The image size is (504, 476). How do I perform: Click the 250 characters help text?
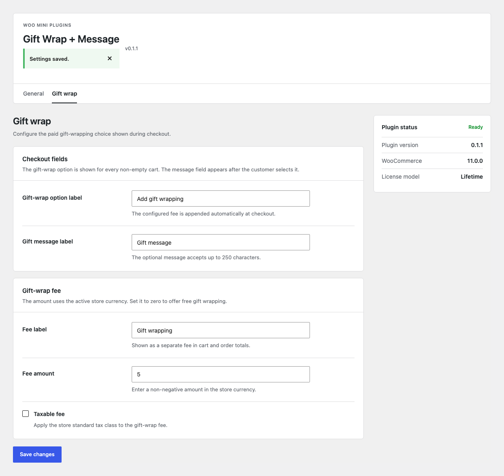click(x=196, y=257)
